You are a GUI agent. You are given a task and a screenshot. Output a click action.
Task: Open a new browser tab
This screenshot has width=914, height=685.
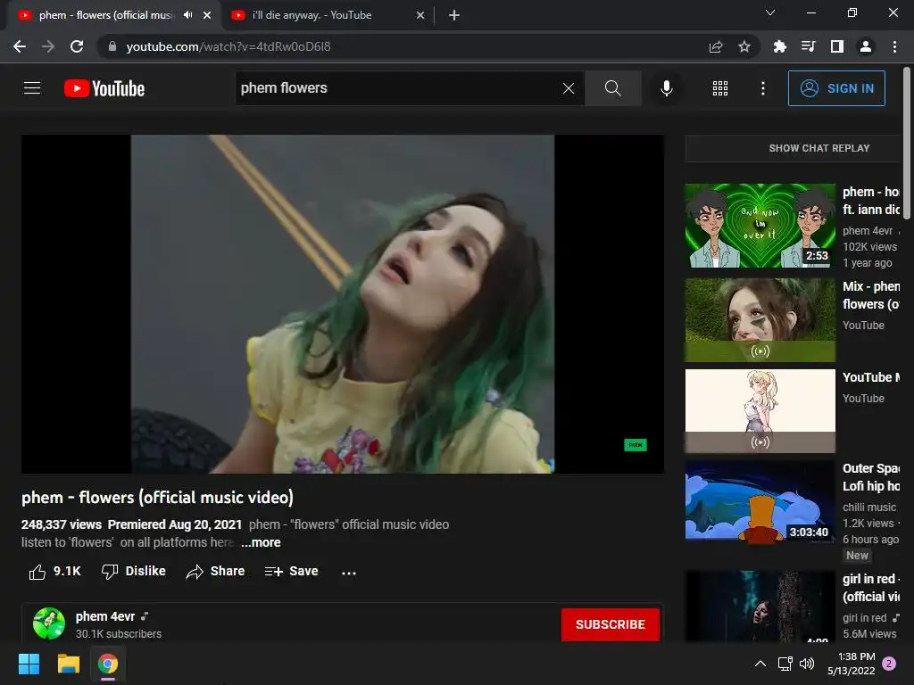pos(454,15)
